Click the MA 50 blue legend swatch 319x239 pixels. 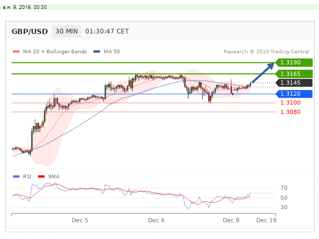[x=97, y=52]
